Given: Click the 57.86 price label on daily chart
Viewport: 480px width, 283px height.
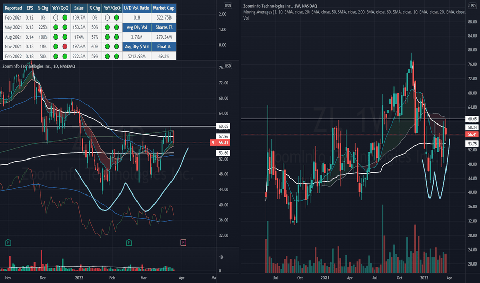Looking at the screenshot, I should pyautogui.click(x=224, y=136).
